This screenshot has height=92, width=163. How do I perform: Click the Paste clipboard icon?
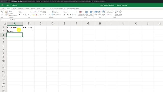(6, 12)
